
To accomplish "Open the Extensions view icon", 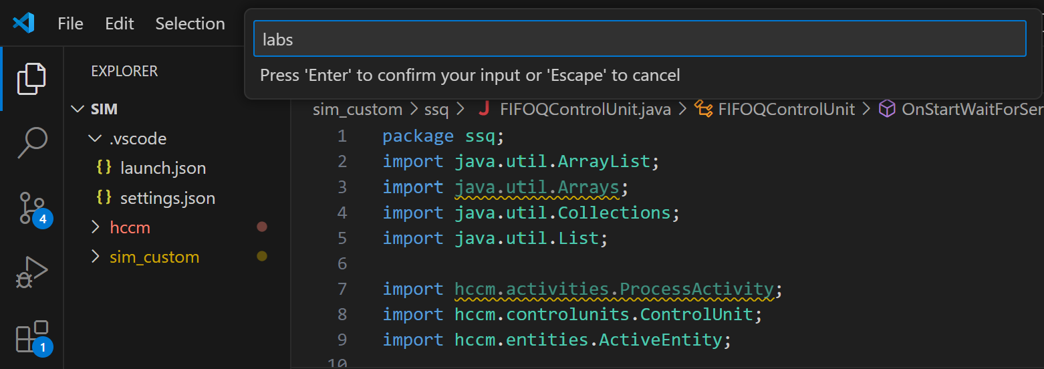I will (31, 336).
